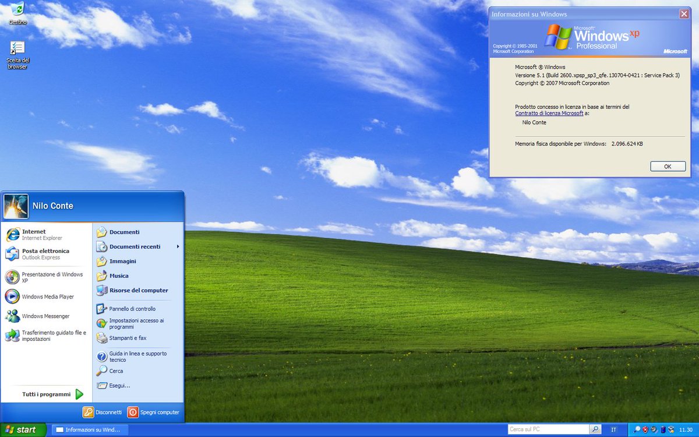Screen dimensions: 699x437
Task: Open Risorse del computer
Action: tap(137, 290)
